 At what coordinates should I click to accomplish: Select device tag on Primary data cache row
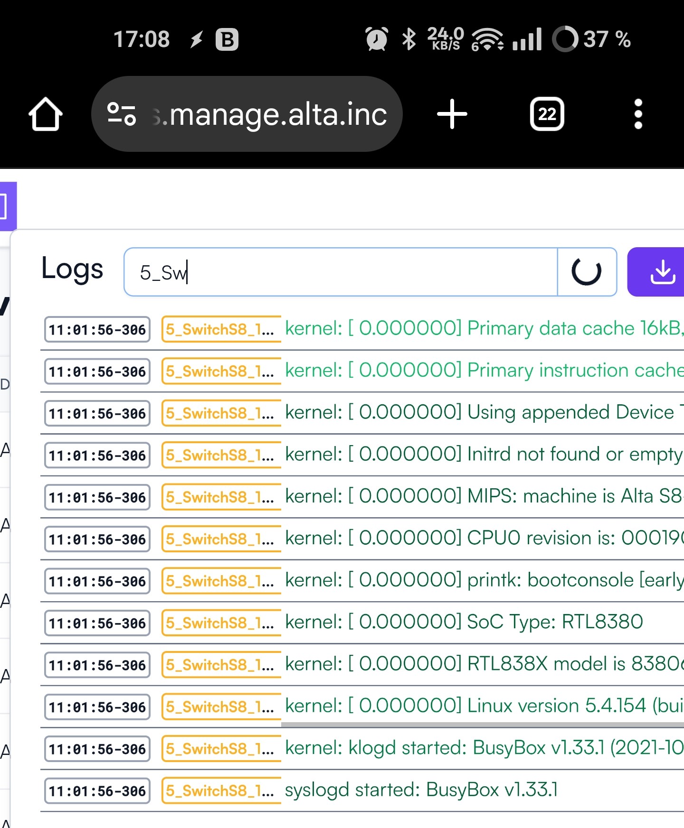[220, 329]
